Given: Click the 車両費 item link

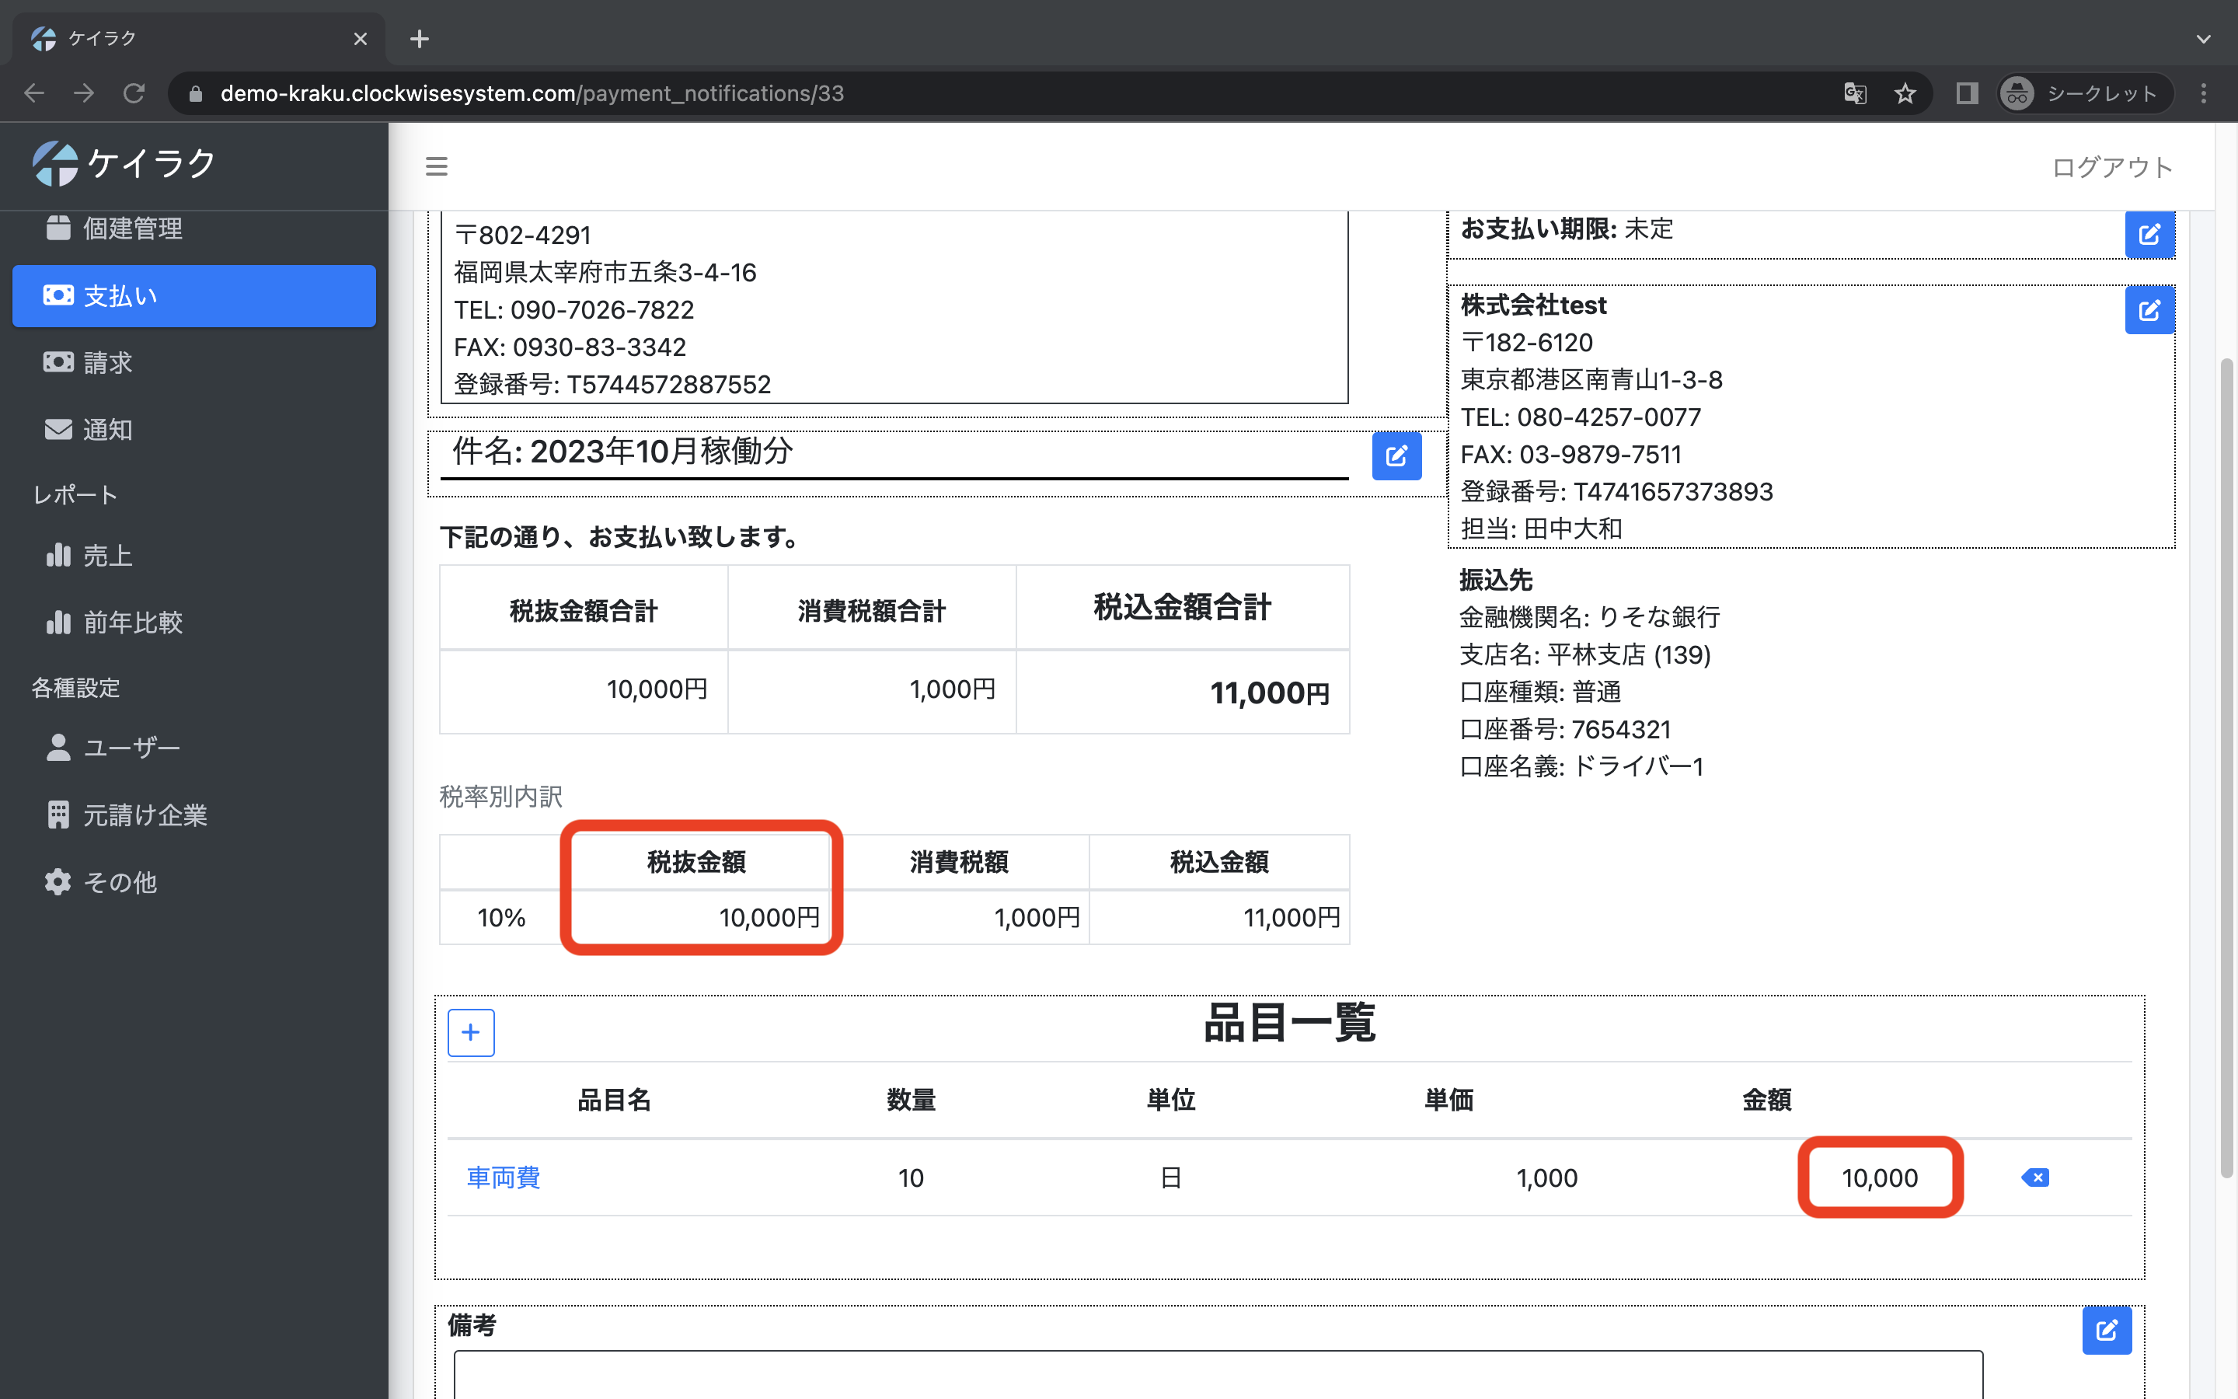Looking at the screenshot, I should [503, 1177].
